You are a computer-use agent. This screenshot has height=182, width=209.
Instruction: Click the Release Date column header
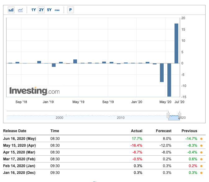(x=15, y=131)
